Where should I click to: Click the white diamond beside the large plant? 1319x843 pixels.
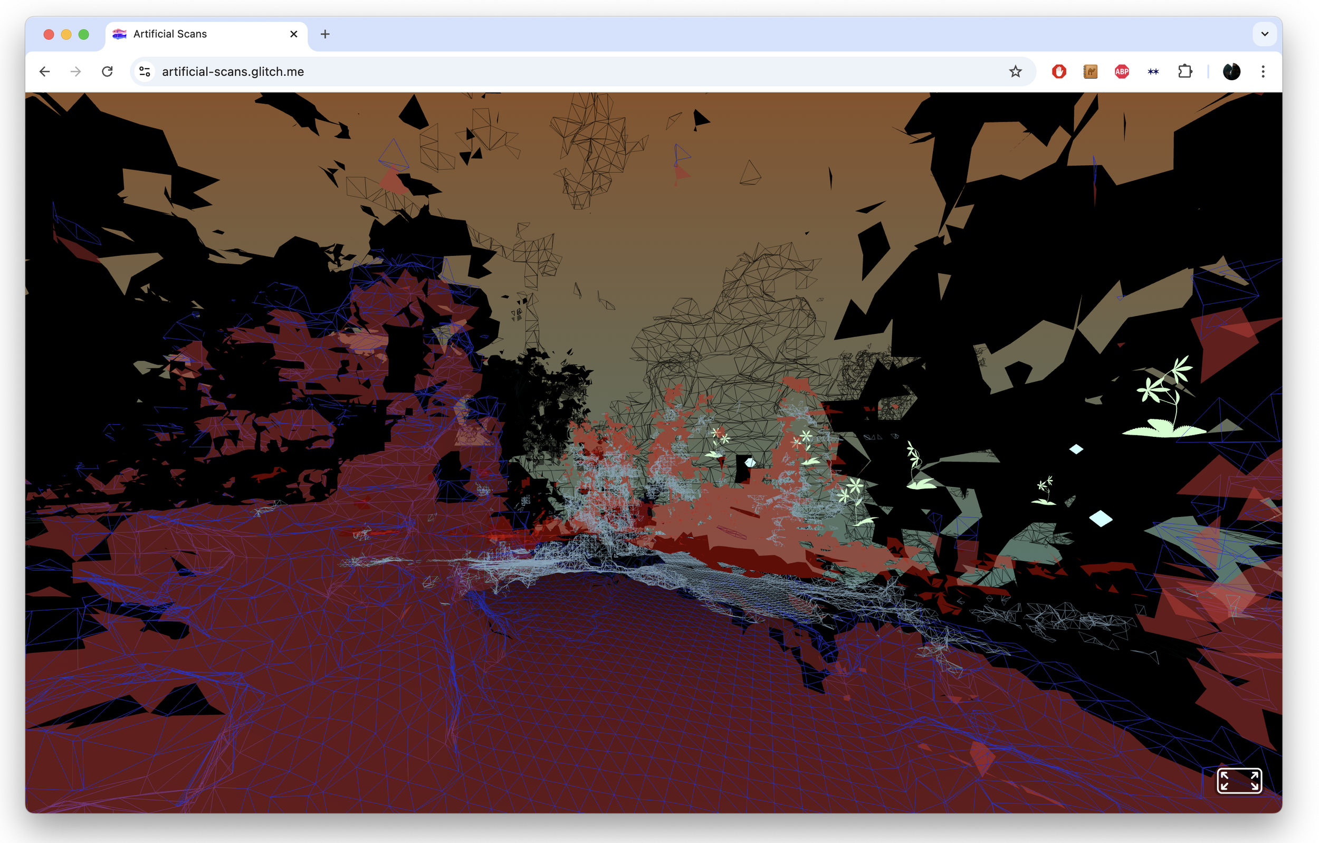[1076, 449]
